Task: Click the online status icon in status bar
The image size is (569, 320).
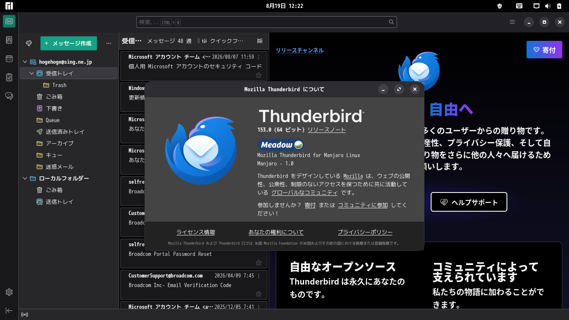Action: (x=24, y=315)
